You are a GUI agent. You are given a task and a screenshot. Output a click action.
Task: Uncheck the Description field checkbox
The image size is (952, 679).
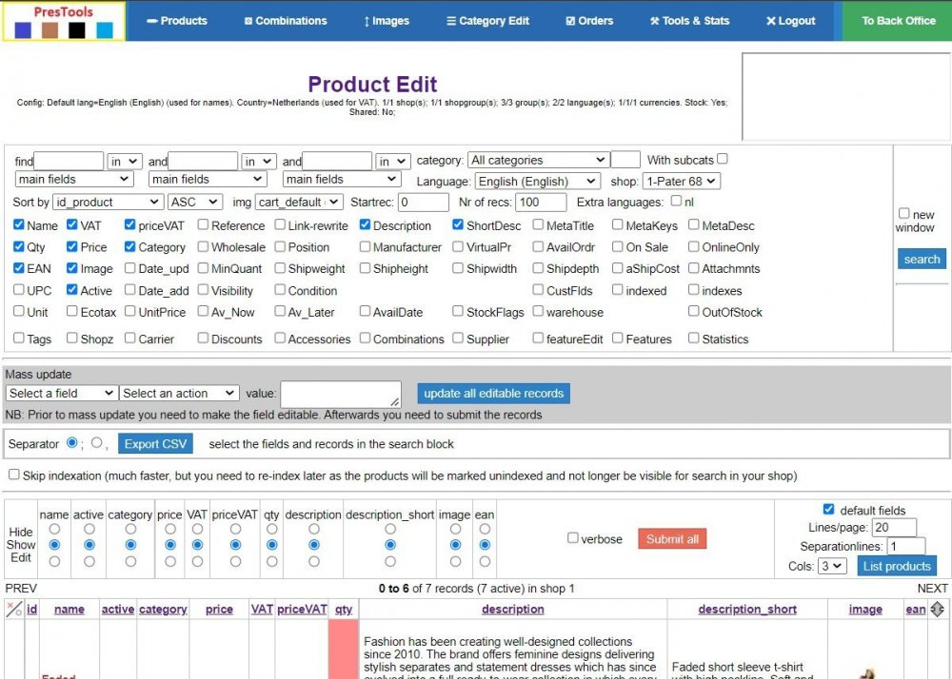[x=365, y=225]
